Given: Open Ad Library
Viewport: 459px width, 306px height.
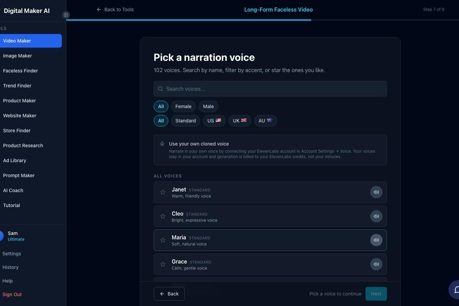Looking at the screenshot, I should (31, 160).
